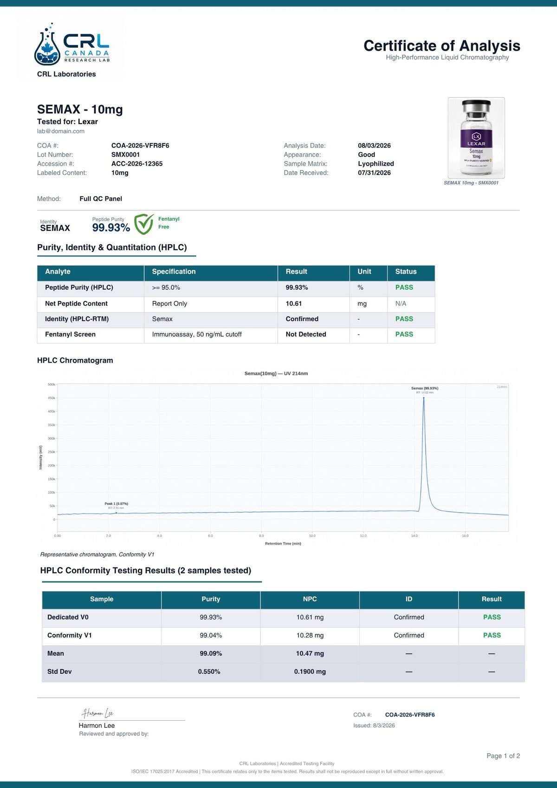Select the Net Peptide Content result 10.61
The width and height of the screenshot is (557, 788).
(x=293, y=304)
